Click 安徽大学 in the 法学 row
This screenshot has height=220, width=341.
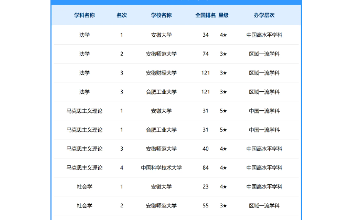[x=161, y=35]
